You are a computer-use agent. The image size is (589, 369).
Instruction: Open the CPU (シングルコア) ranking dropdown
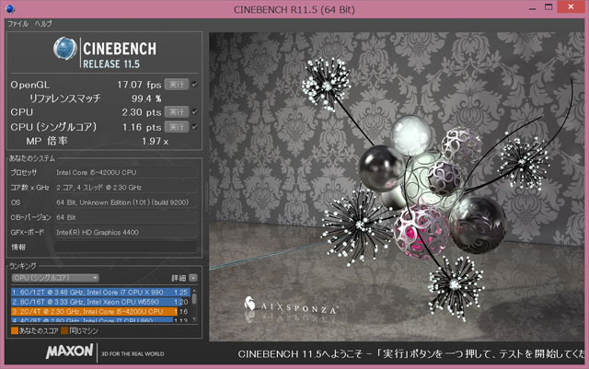55,278
